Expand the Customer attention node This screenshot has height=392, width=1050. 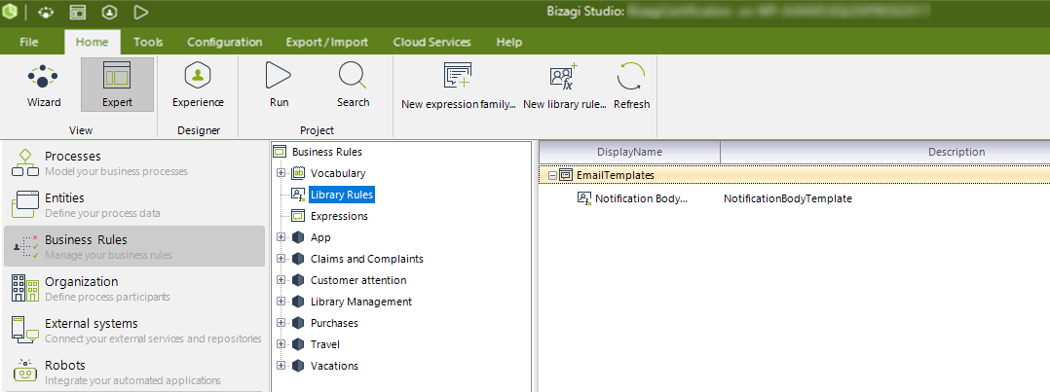point(281,280)
